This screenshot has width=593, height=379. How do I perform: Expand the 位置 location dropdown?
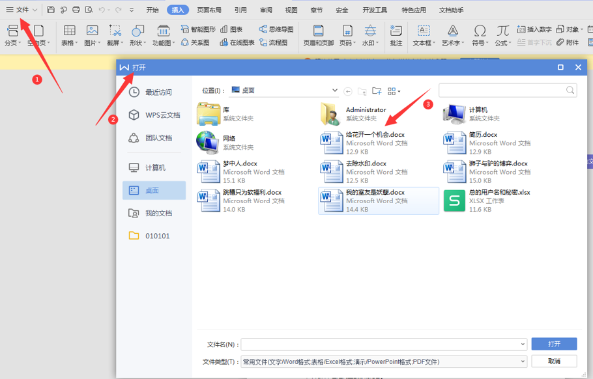335,91
